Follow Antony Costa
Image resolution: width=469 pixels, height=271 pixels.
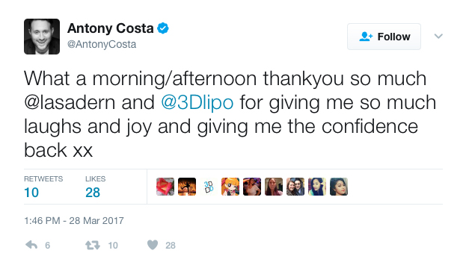click(384, 37)
